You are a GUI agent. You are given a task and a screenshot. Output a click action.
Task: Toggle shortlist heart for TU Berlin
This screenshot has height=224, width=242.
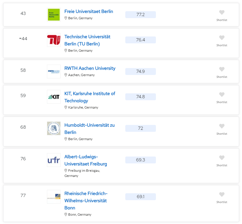(x=222, y=38)
